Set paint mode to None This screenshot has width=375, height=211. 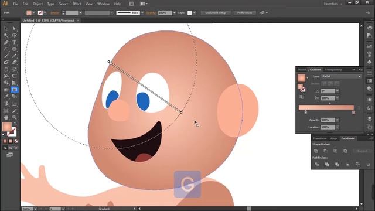(x=16, y=141)
